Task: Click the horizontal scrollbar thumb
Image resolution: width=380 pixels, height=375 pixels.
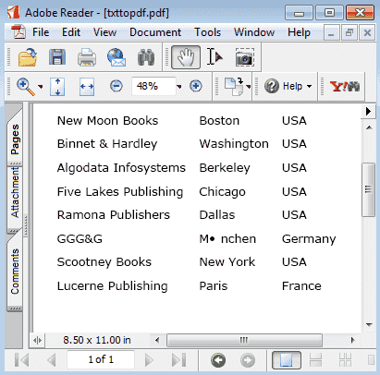Action: tap(244, 340)
